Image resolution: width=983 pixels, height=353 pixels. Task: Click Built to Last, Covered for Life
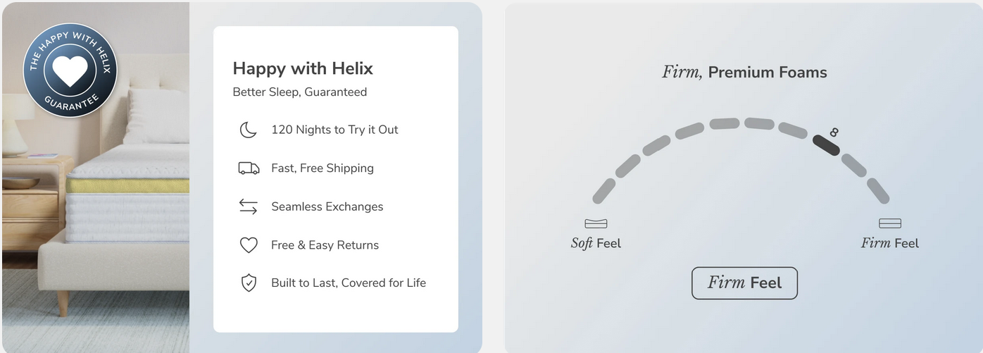(x=349, y=283)
